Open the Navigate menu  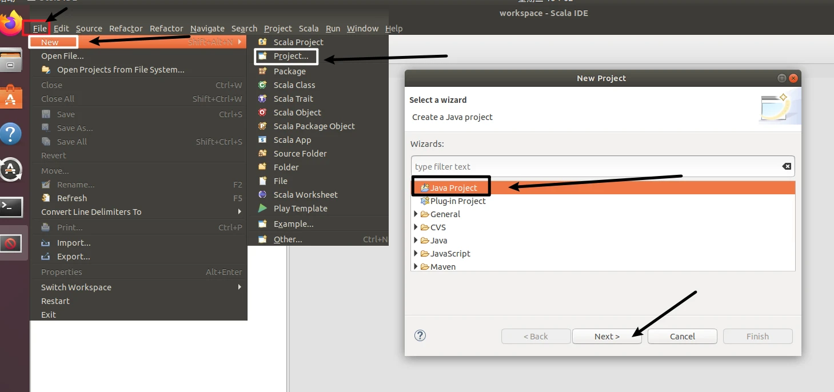207,29
